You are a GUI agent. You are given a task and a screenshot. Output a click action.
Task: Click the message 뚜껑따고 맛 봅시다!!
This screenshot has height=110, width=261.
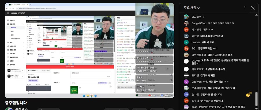(211, 94)
